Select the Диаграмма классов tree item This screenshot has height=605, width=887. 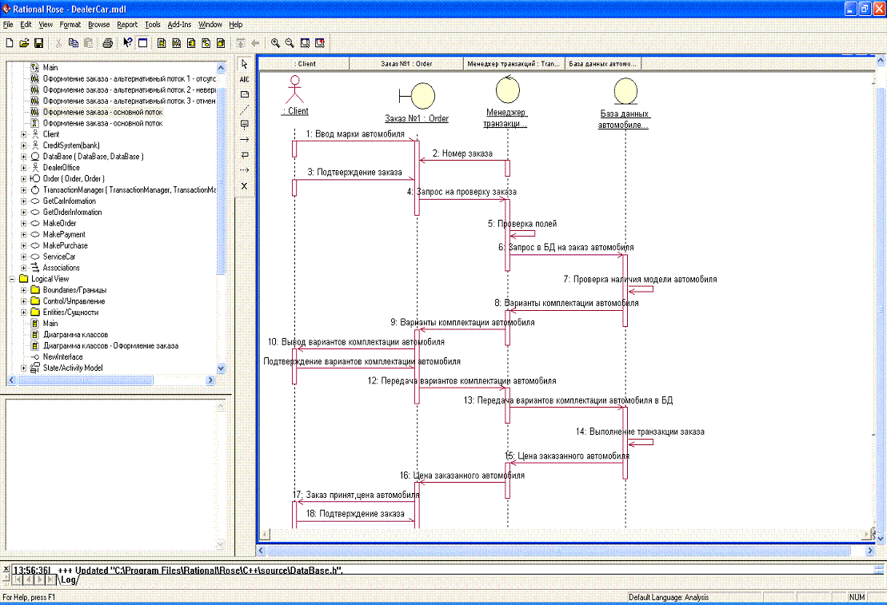(x=75, y=335)
